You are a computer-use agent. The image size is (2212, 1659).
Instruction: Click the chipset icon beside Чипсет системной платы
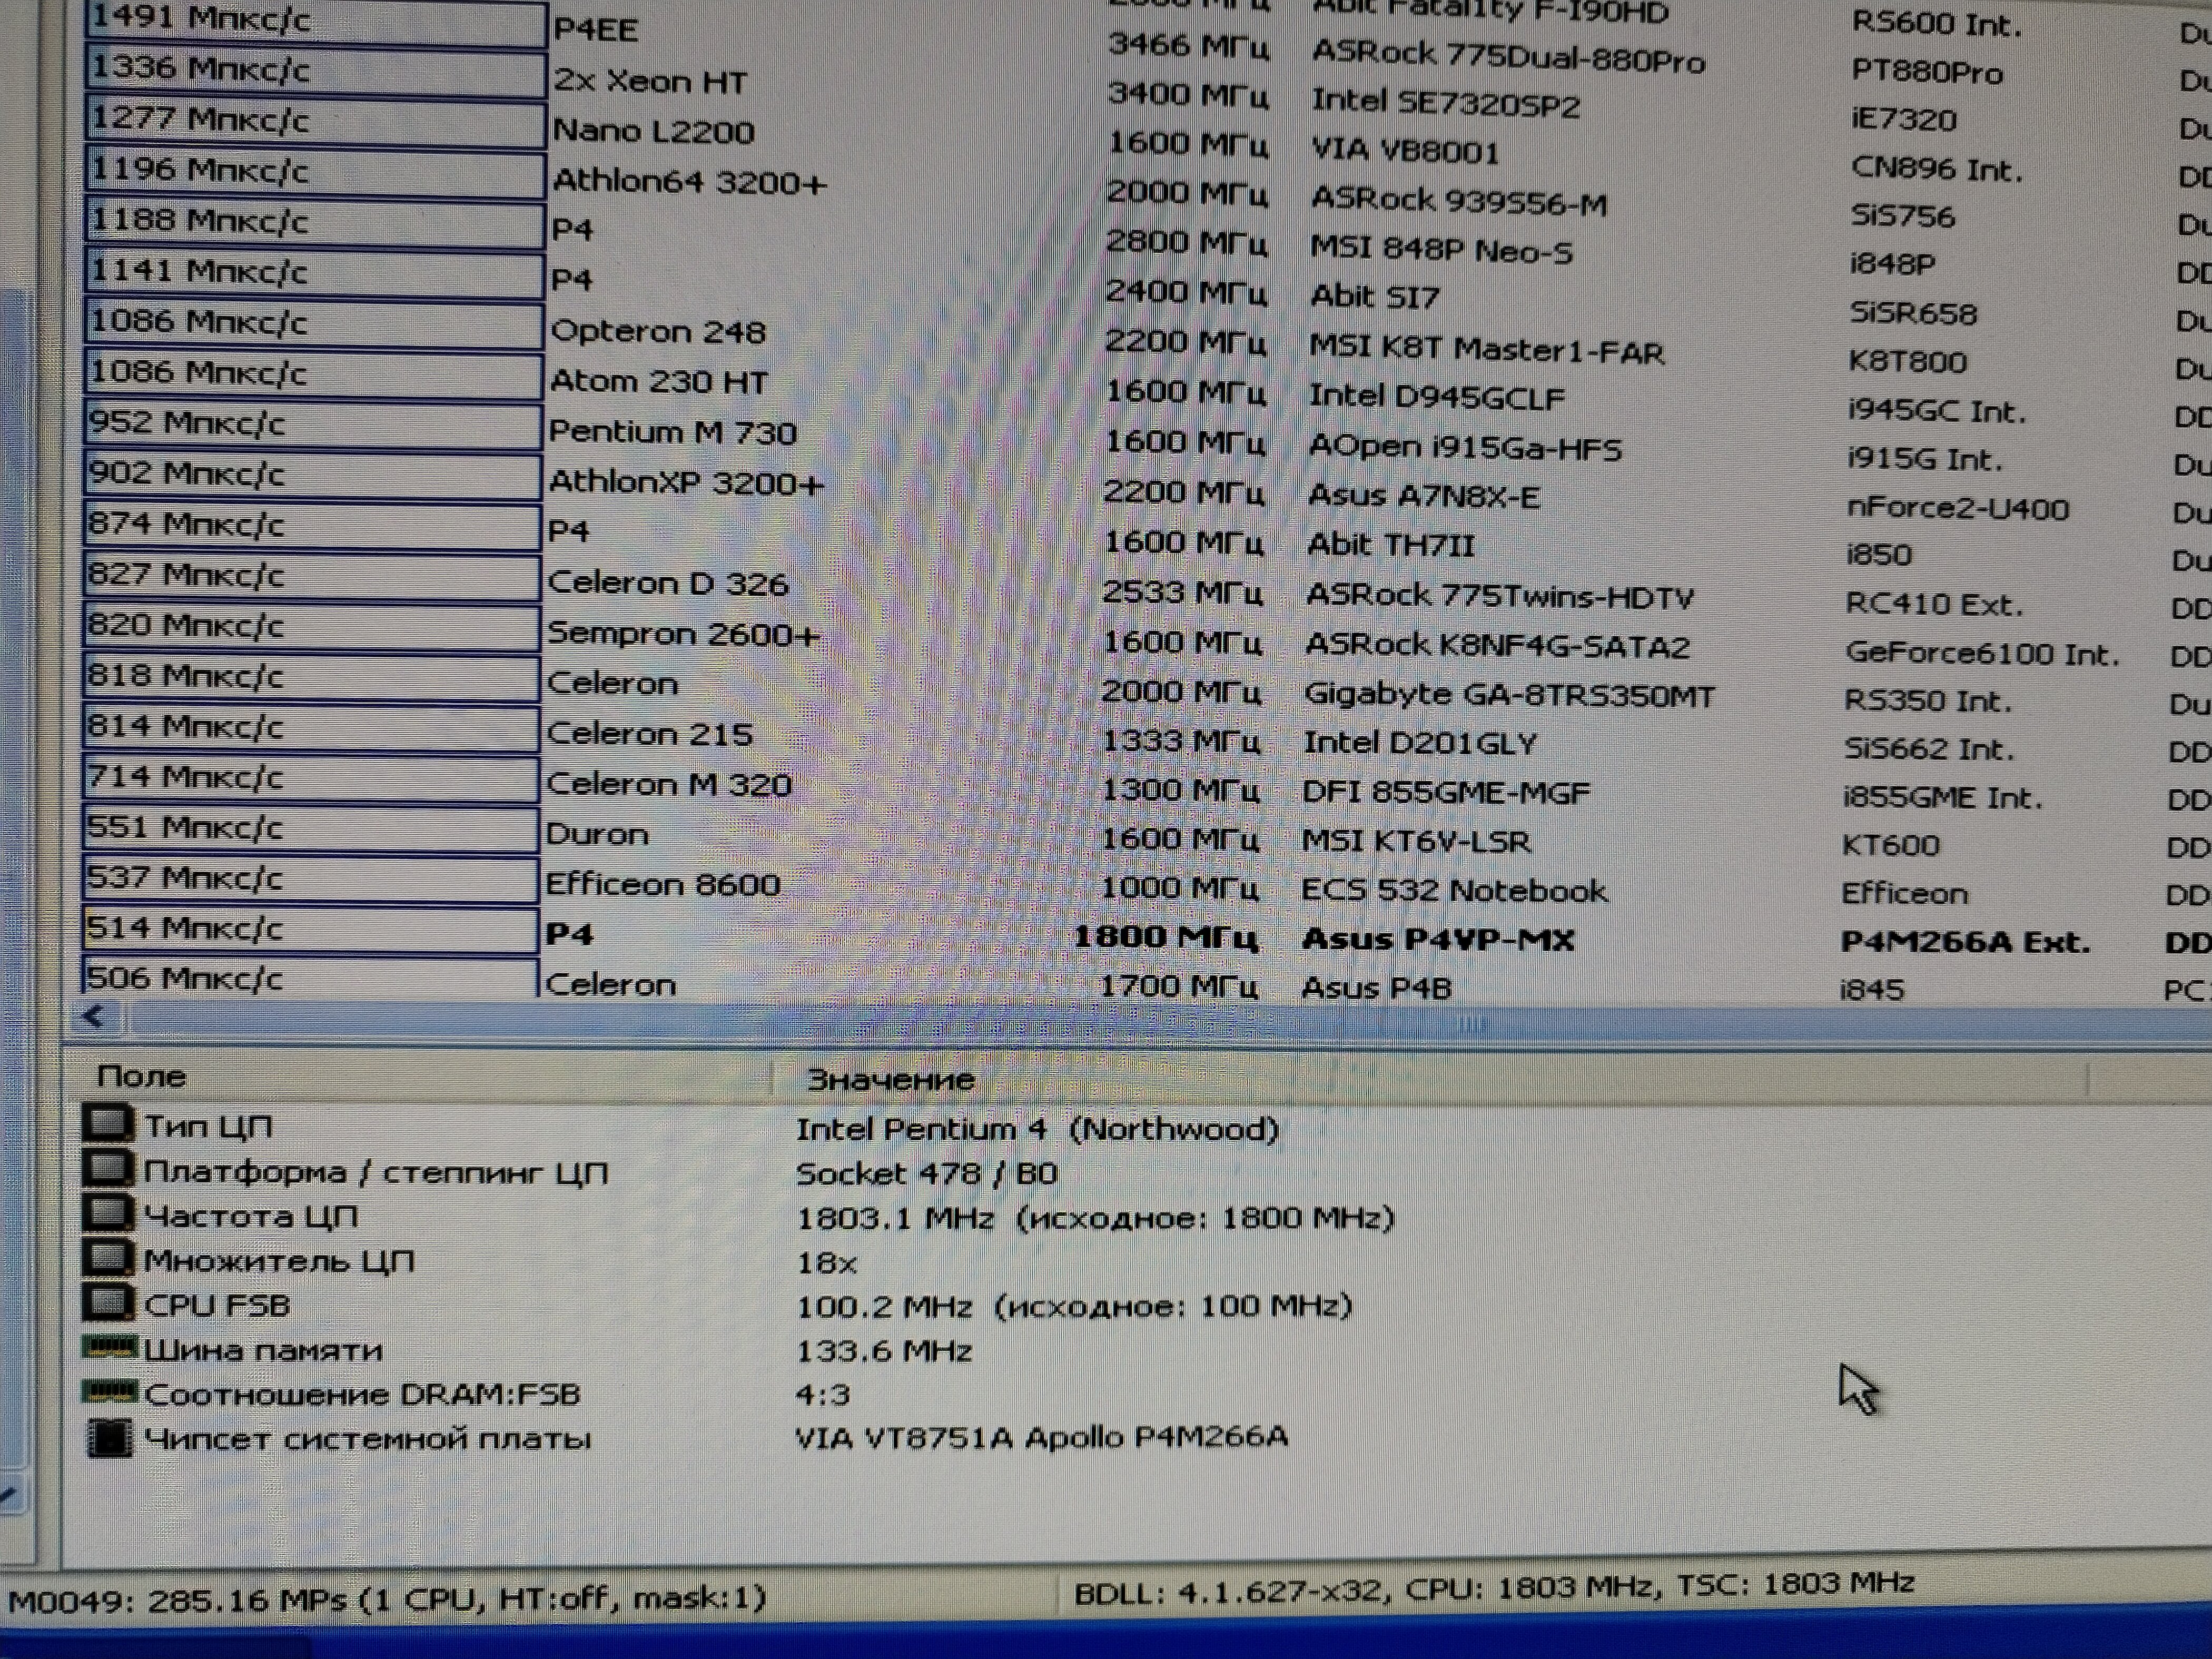[109, 1438]
